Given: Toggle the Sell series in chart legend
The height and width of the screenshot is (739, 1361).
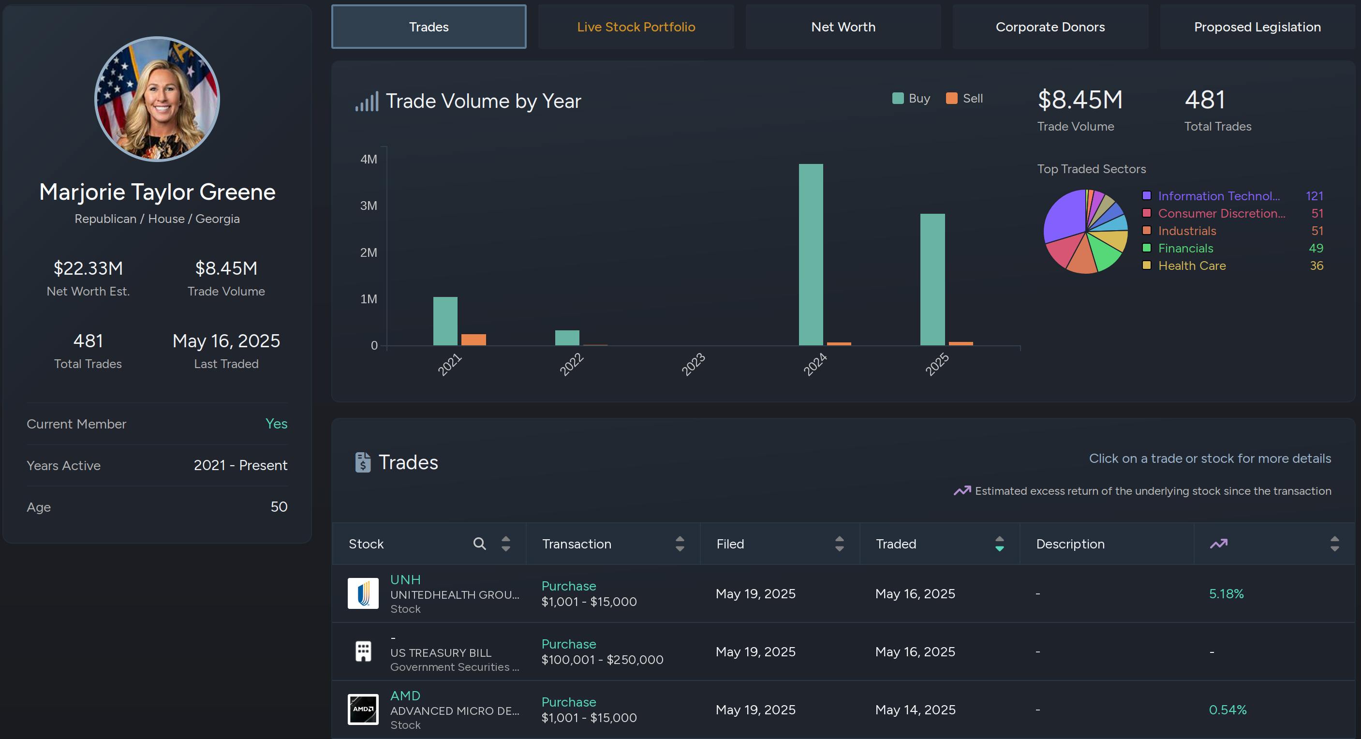Looking at the screenshot, I should point(964,98).
